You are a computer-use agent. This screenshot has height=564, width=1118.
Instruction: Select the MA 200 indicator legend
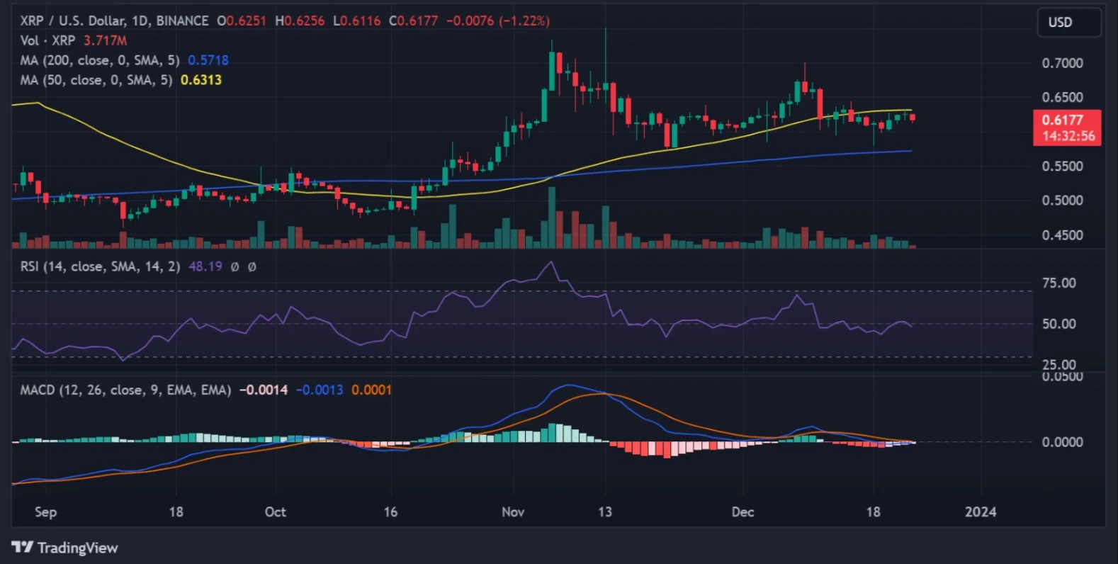point(100,60)
